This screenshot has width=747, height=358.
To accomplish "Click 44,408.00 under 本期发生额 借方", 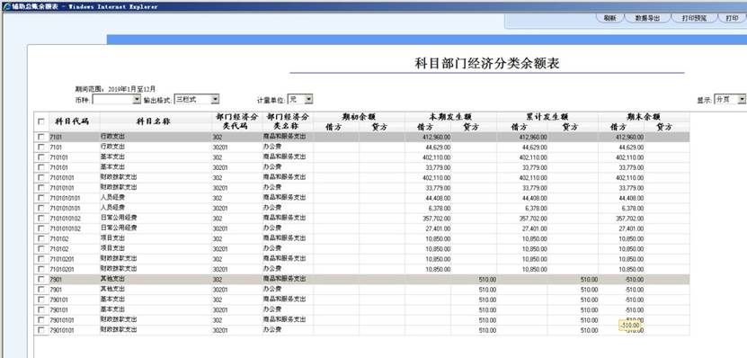I will point(438,198).
